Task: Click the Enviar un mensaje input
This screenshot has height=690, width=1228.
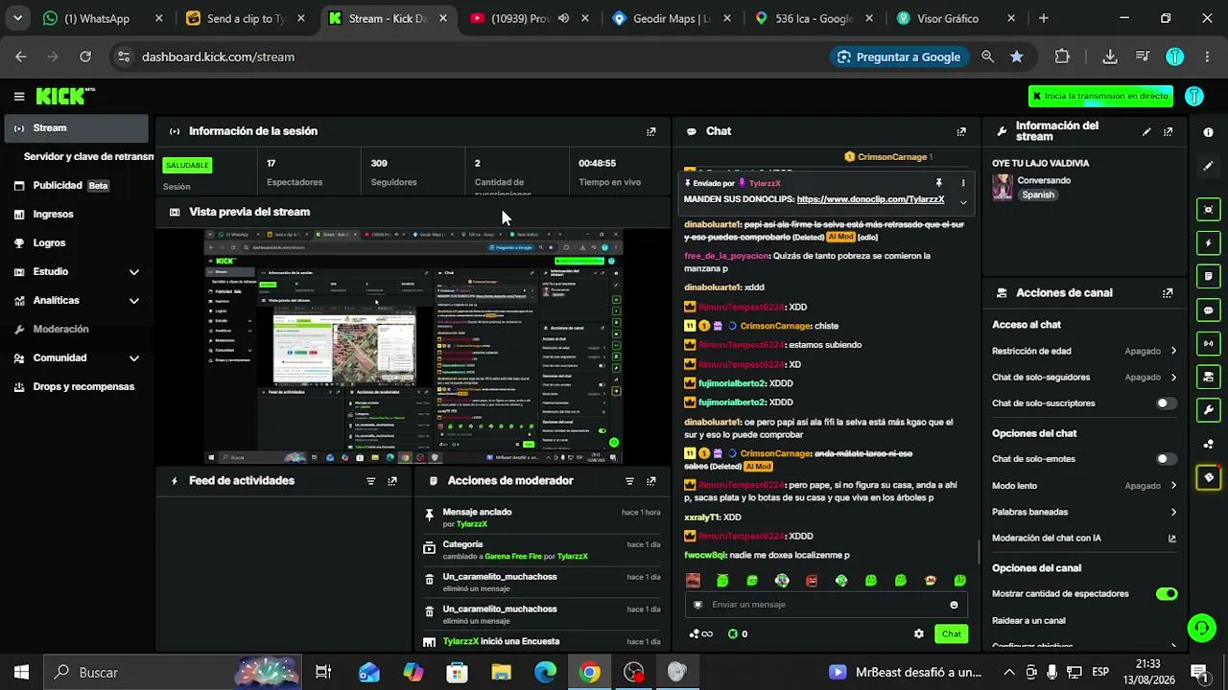Action: [825, 605]
